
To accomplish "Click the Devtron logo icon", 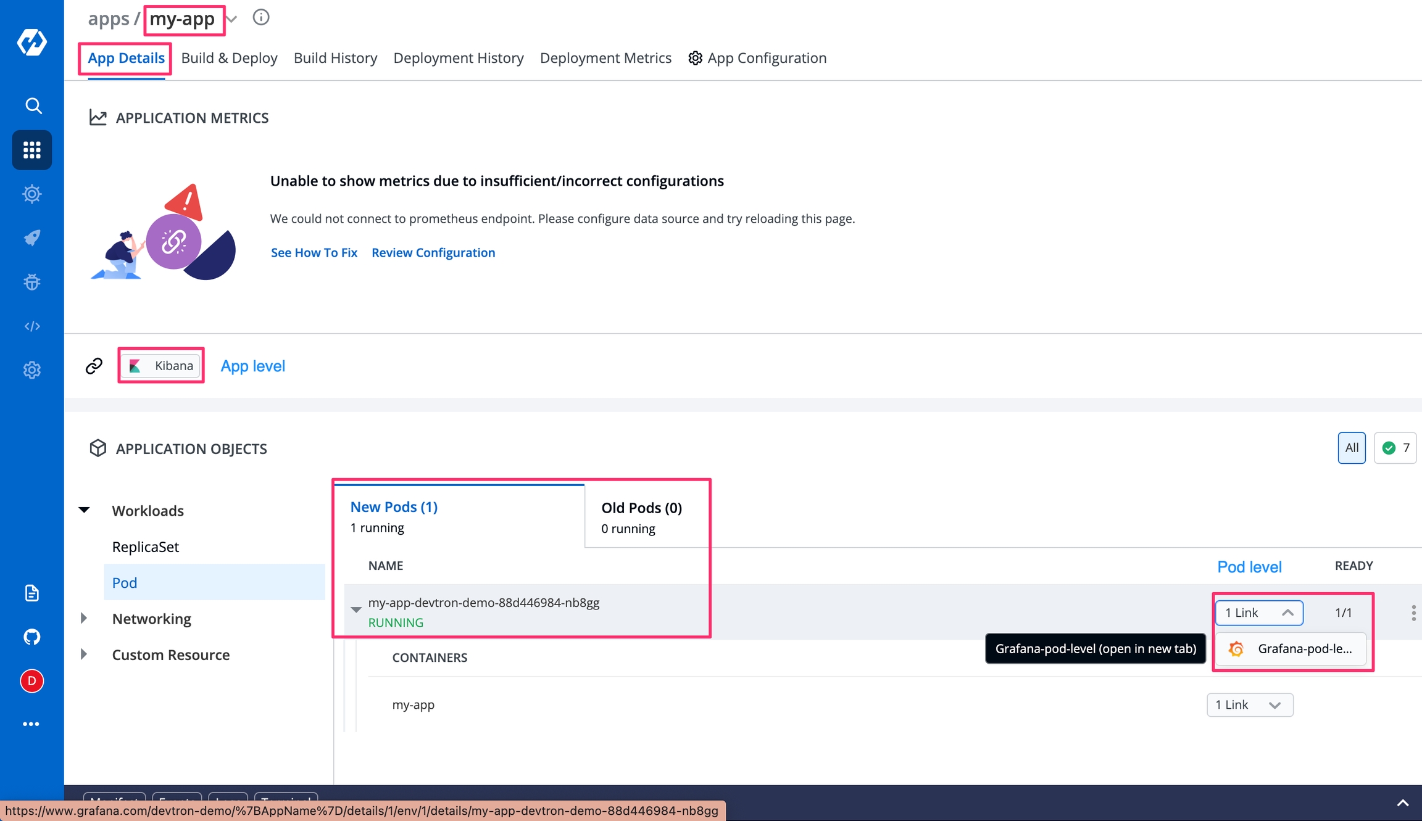I will click(31, 42).
